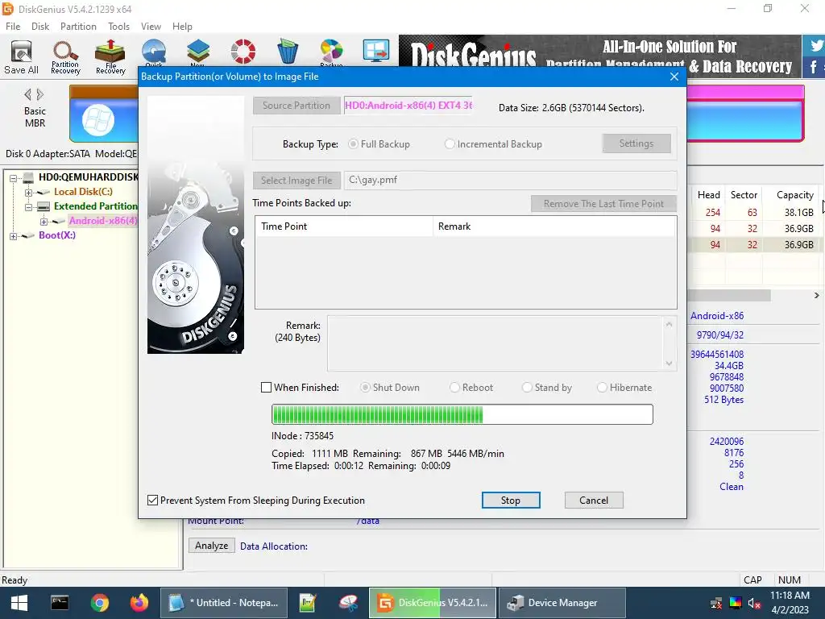825x619 pixels.
Task: Open the Tools menu
Action: coord(118,27)
